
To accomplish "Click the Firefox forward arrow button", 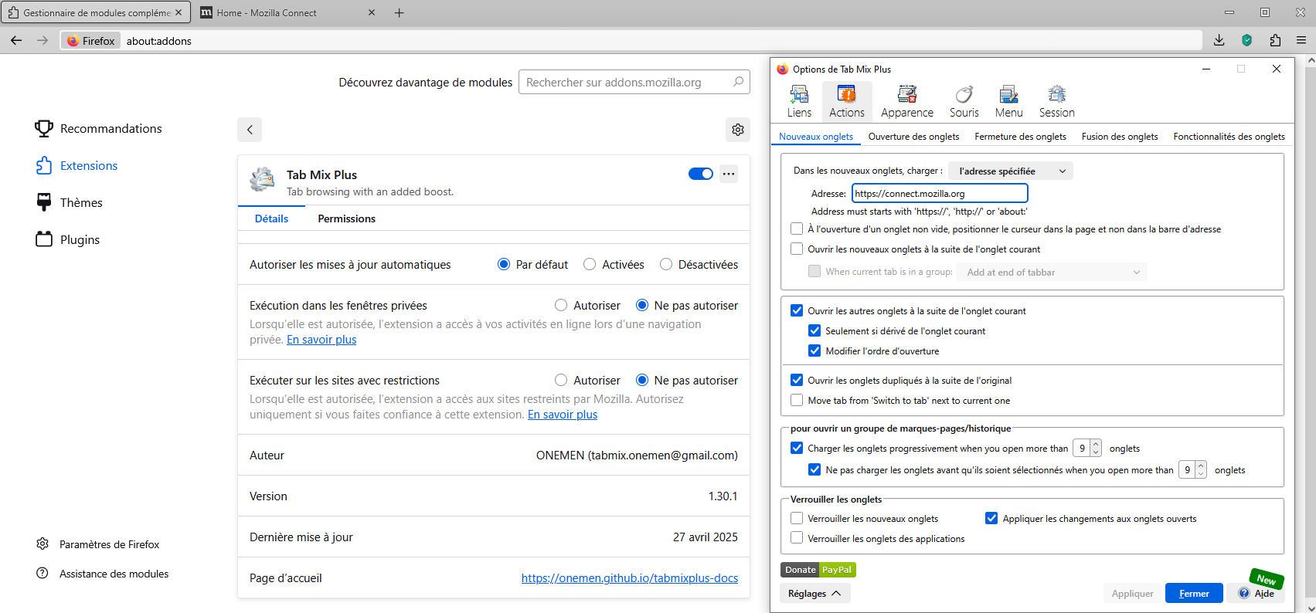I will [43, 40].
